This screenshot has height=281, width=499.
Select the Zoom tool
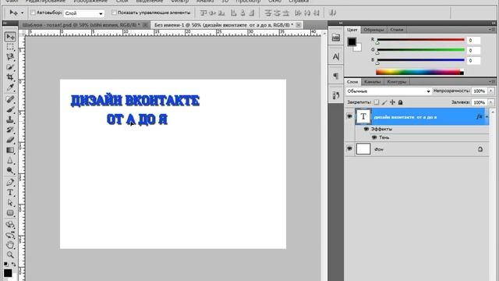[10, 255]
